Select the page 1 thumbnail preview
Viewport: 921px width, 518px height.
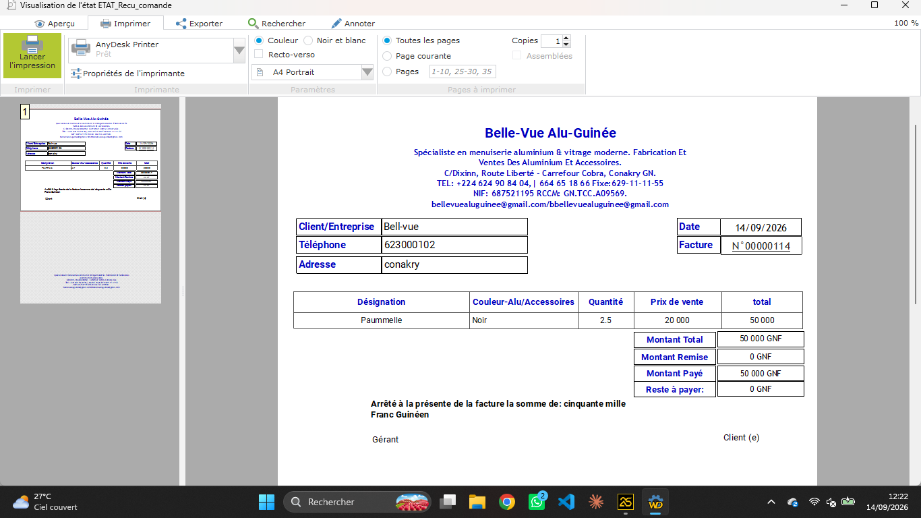pyautogui.click(x=91, y=159)
